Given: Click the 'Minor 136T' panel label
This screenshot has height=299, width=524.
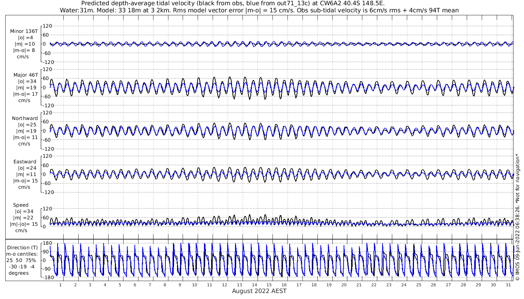Looking at the screenshot, I should [24, 31].
